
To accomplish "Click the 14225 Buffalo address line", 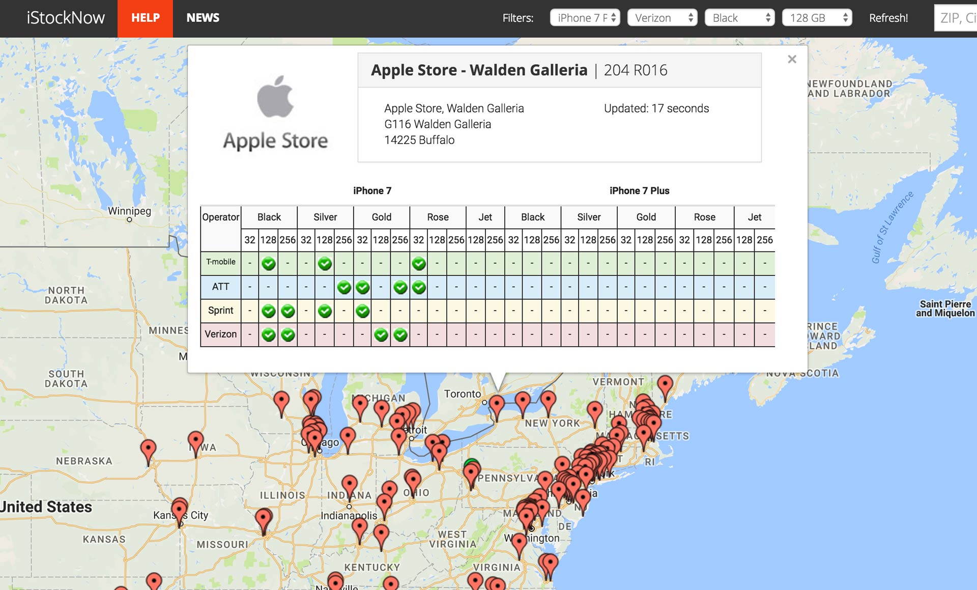I will [419, 140].
